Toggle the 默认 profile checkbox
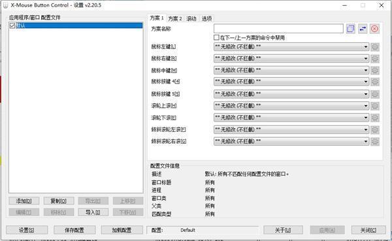 (12, 25)
